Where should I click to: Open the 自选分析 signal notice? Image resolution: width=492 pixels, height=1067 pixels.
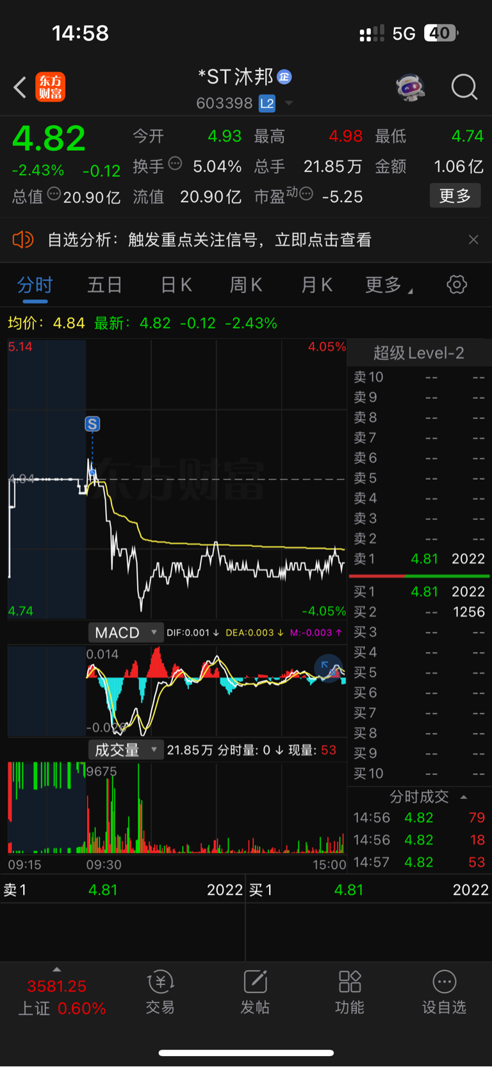[x=209, y=240]
